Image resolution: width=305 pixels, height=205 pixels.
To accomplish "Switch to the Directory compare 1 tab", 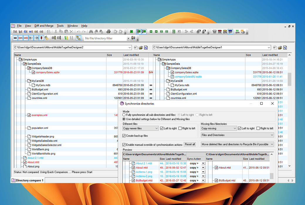I will (28, 180).
